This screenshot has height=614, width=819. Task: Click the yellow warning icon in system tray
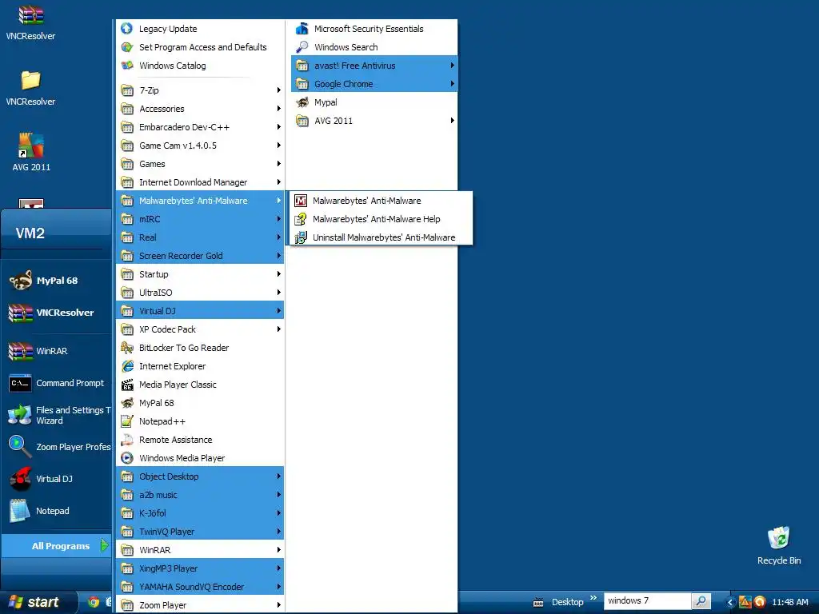coord(745,602)
